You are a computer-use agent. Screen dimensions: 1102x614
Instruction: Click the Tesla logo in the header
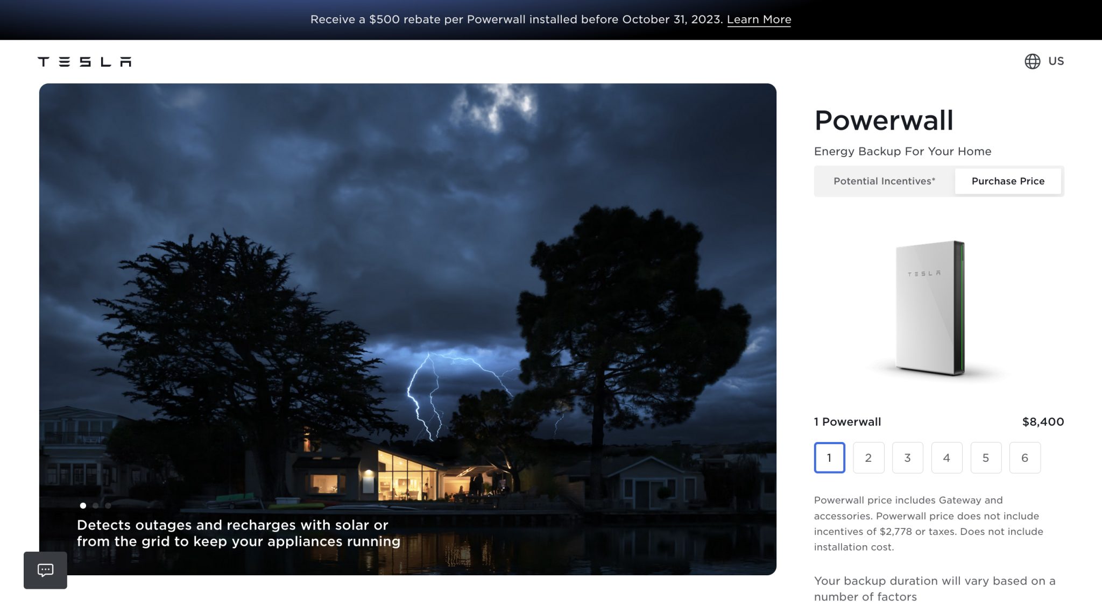click(84, 61)
